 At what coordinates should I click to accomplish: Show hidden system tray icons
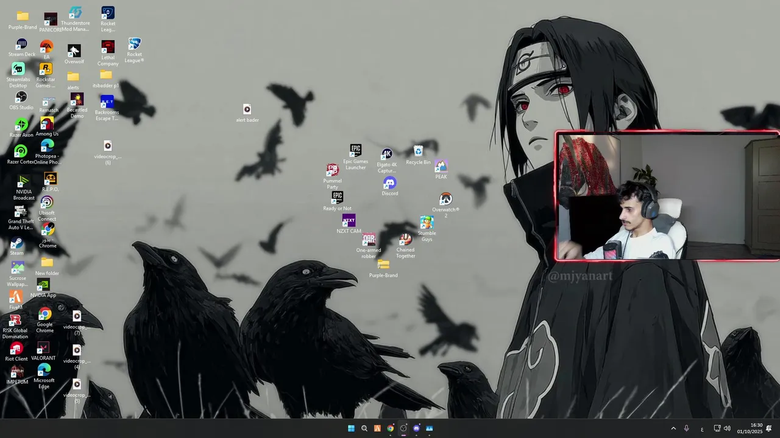(x=673, y=428)
